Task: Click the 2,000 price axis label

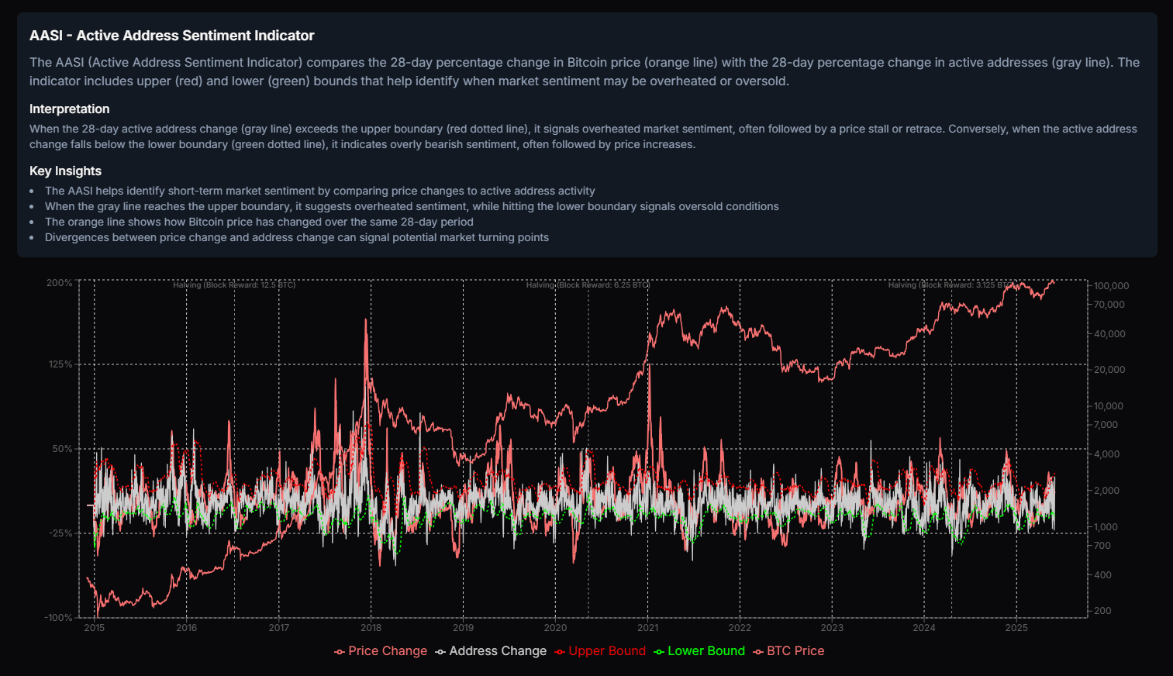Action: pos(1106,491)
